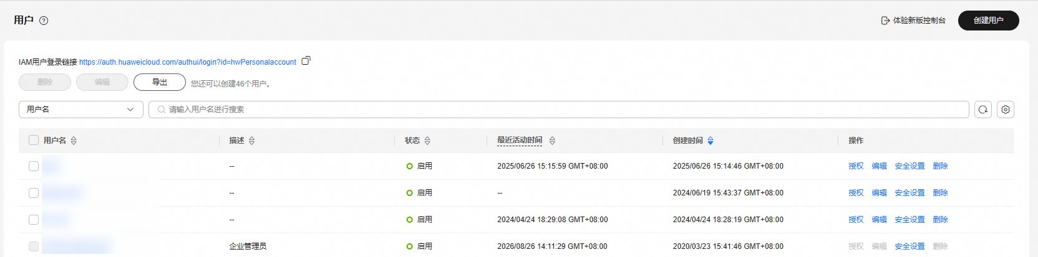Click 删除 for user created 2024/04/24
Screen dimensions: 1038x257
tap(940, 220)
